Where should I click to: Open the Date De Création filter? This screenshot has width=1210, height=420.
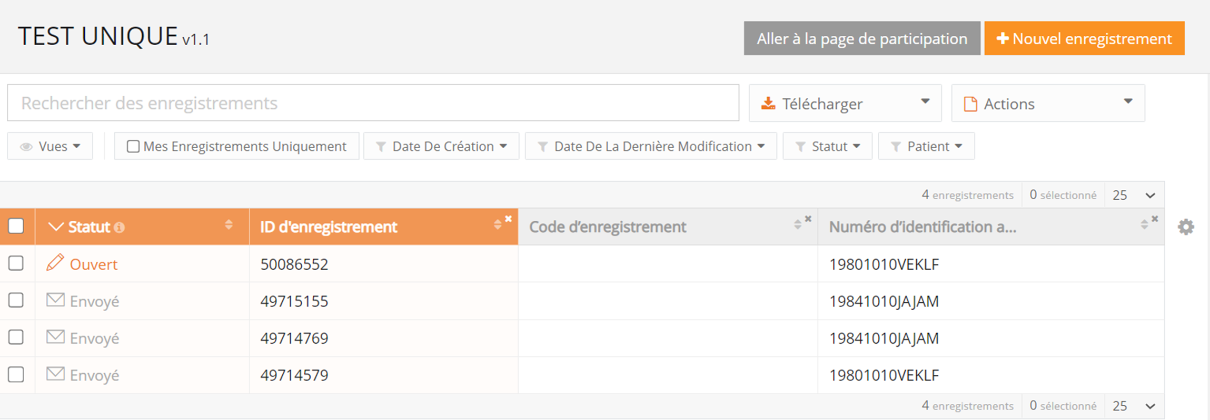tap(441, 146)
